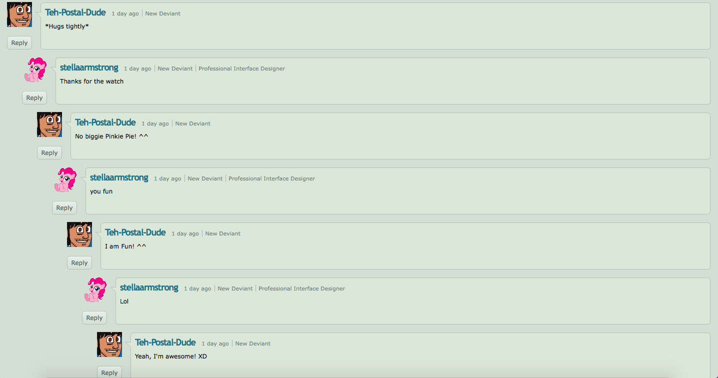Select the stellaarmstrong username above the "Lol" comment
718x378 pixels.
click(x=149, y=287)
